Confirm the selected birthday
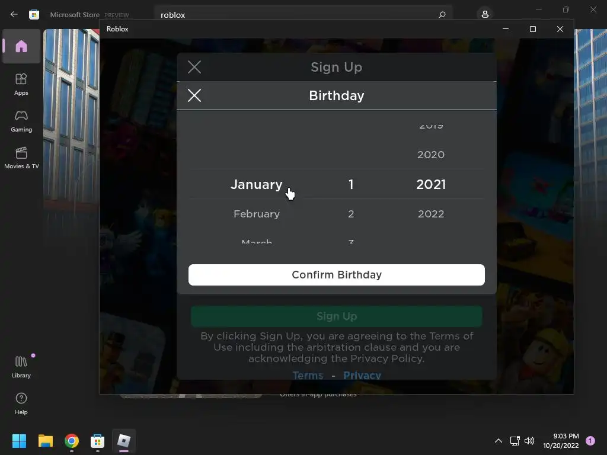The width and height of the screenshot is (607, 455). pos(337,275)
